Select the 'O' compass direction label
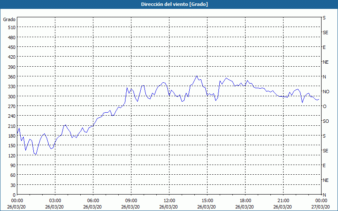 [x=324, y=106]
